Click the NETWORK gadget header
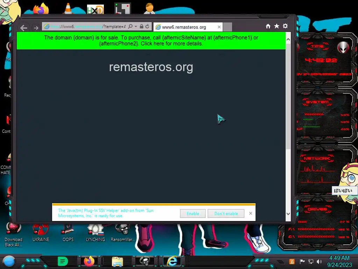 point(317,158)
